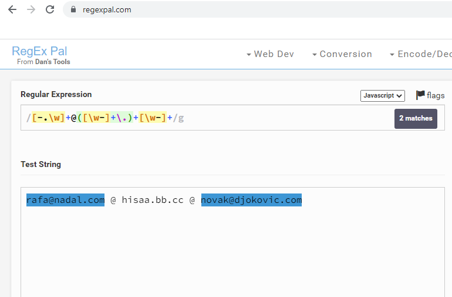Follow the From Dan's Tools link
The height and width of the screenshot is (297, 452).
pyautogui.click(x=43, y=62)
